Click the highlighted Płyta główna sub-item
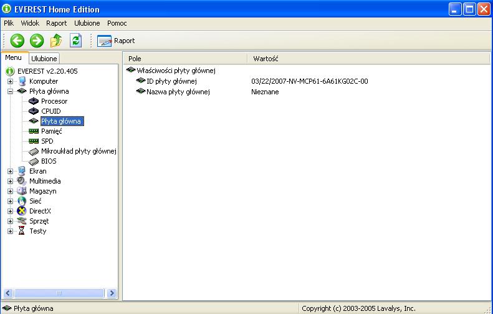The image size is (493, 314). pos(62,121)
